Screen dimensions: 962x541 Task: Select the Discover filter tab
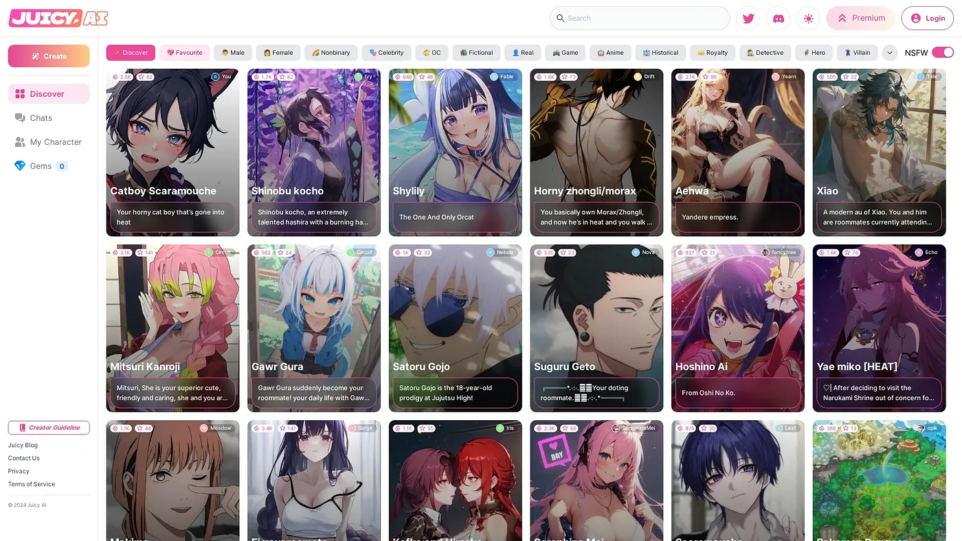click(131, 53)
